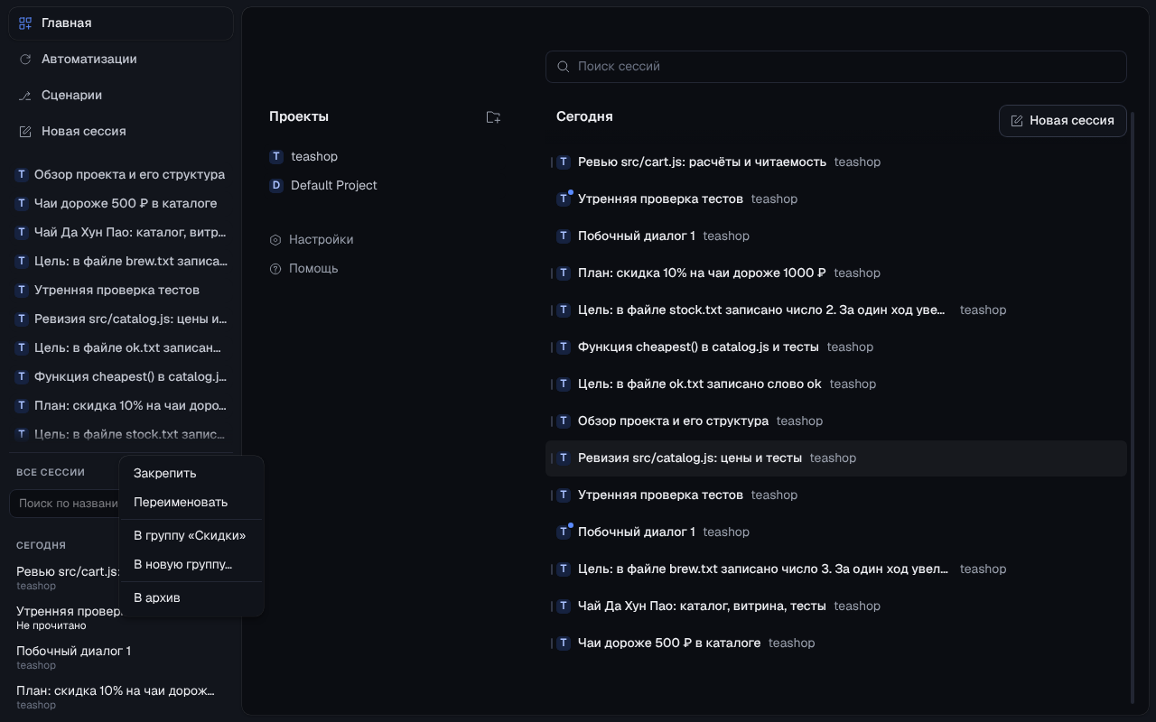Select В группу «Скидки» from the context menu
This screenshot has height=722, width=1156.
pyautogui.click(x=191, y=536)
